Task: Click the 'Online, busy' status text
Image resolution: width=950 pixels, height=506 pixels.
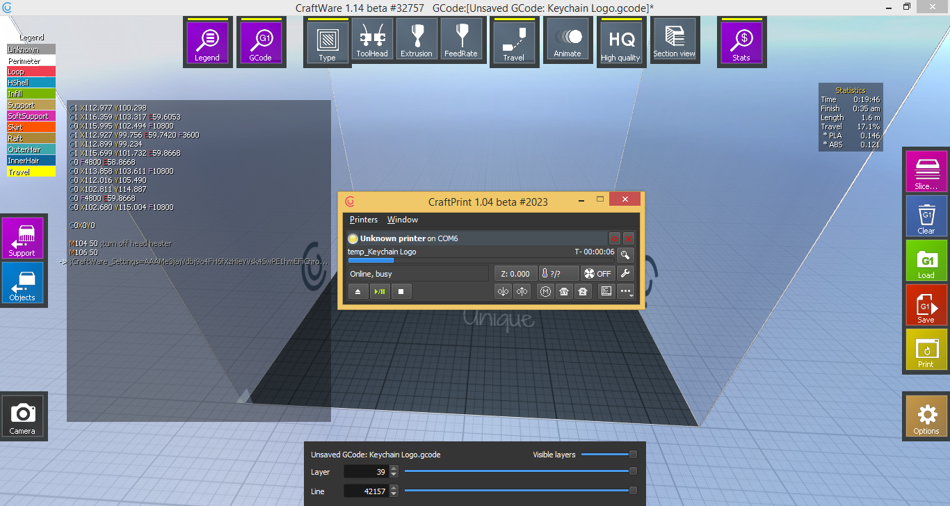Action: (371, 274)
